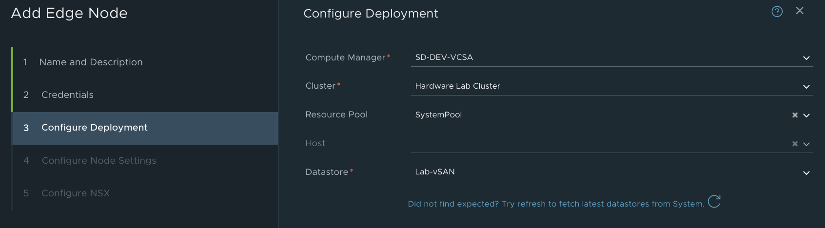Viewport: 825px width, 228px height.
Task: Open the Host dropdown arrow
Action: (x=806, y=144)
